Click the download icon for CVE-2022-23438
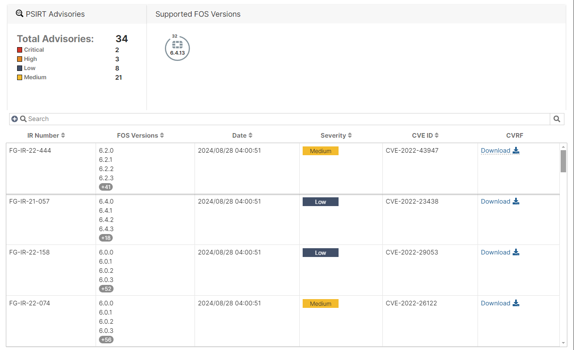The width and height of the screenshot is (574, 350). coord(516,201)
